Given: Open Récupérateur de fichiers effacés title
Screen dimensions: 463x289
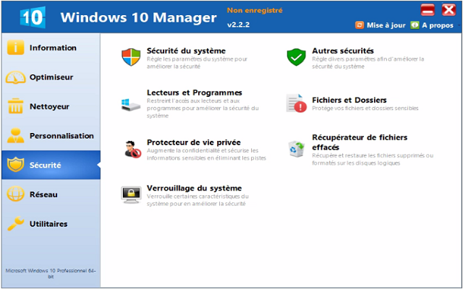Looking at the screenshot, I should [x=360, y=142].
